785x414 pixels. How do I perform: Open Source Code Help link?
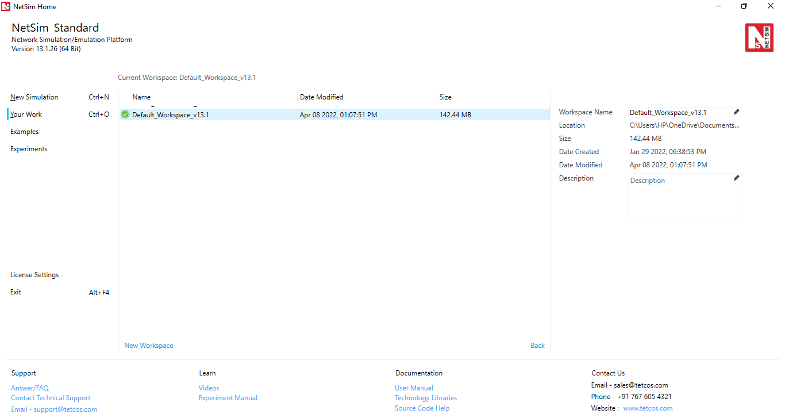pos(422,408)
